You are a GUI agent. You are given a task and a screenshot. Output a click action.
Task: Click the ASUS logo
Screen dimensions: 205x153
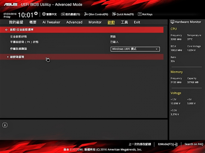point(11,5)
